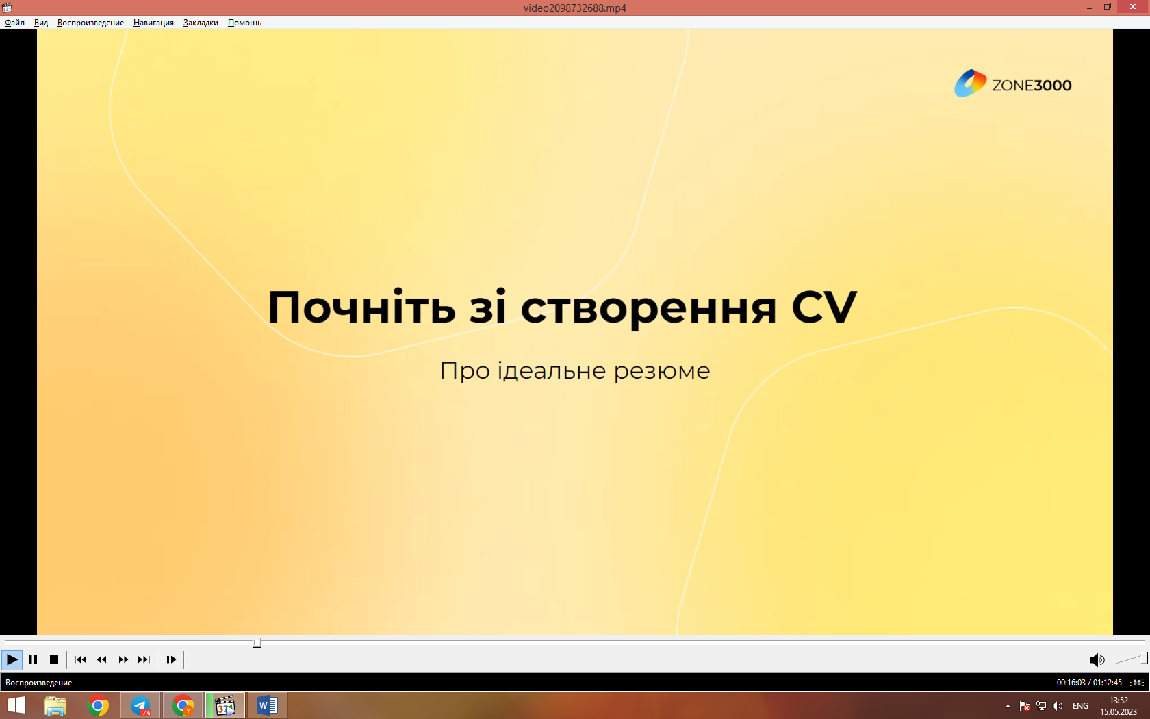
Task: Step one frame forward
Action: 171,659
